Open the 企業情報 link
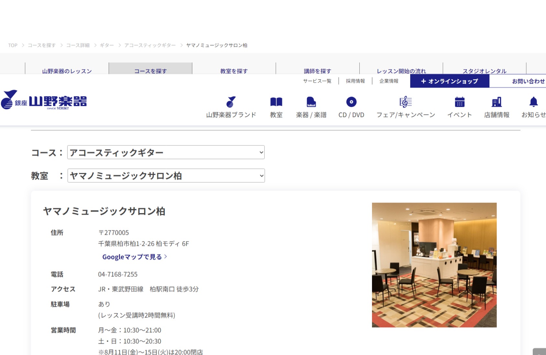This screenshot has width=546, height=355. (389, 81)
